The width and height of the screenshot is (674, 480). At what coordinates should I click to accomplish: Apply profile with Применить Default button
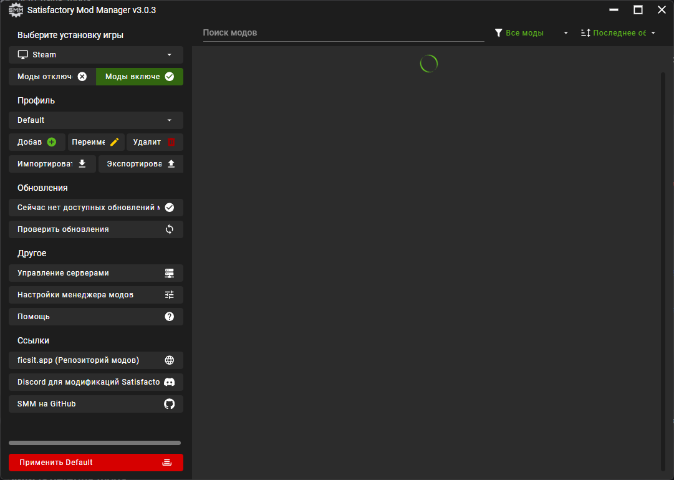tap(96, 463)
